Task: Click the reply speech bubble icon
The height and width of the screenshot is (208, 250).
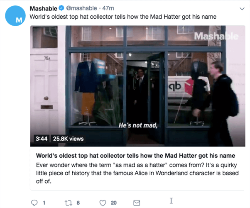Action: [34, 203]
